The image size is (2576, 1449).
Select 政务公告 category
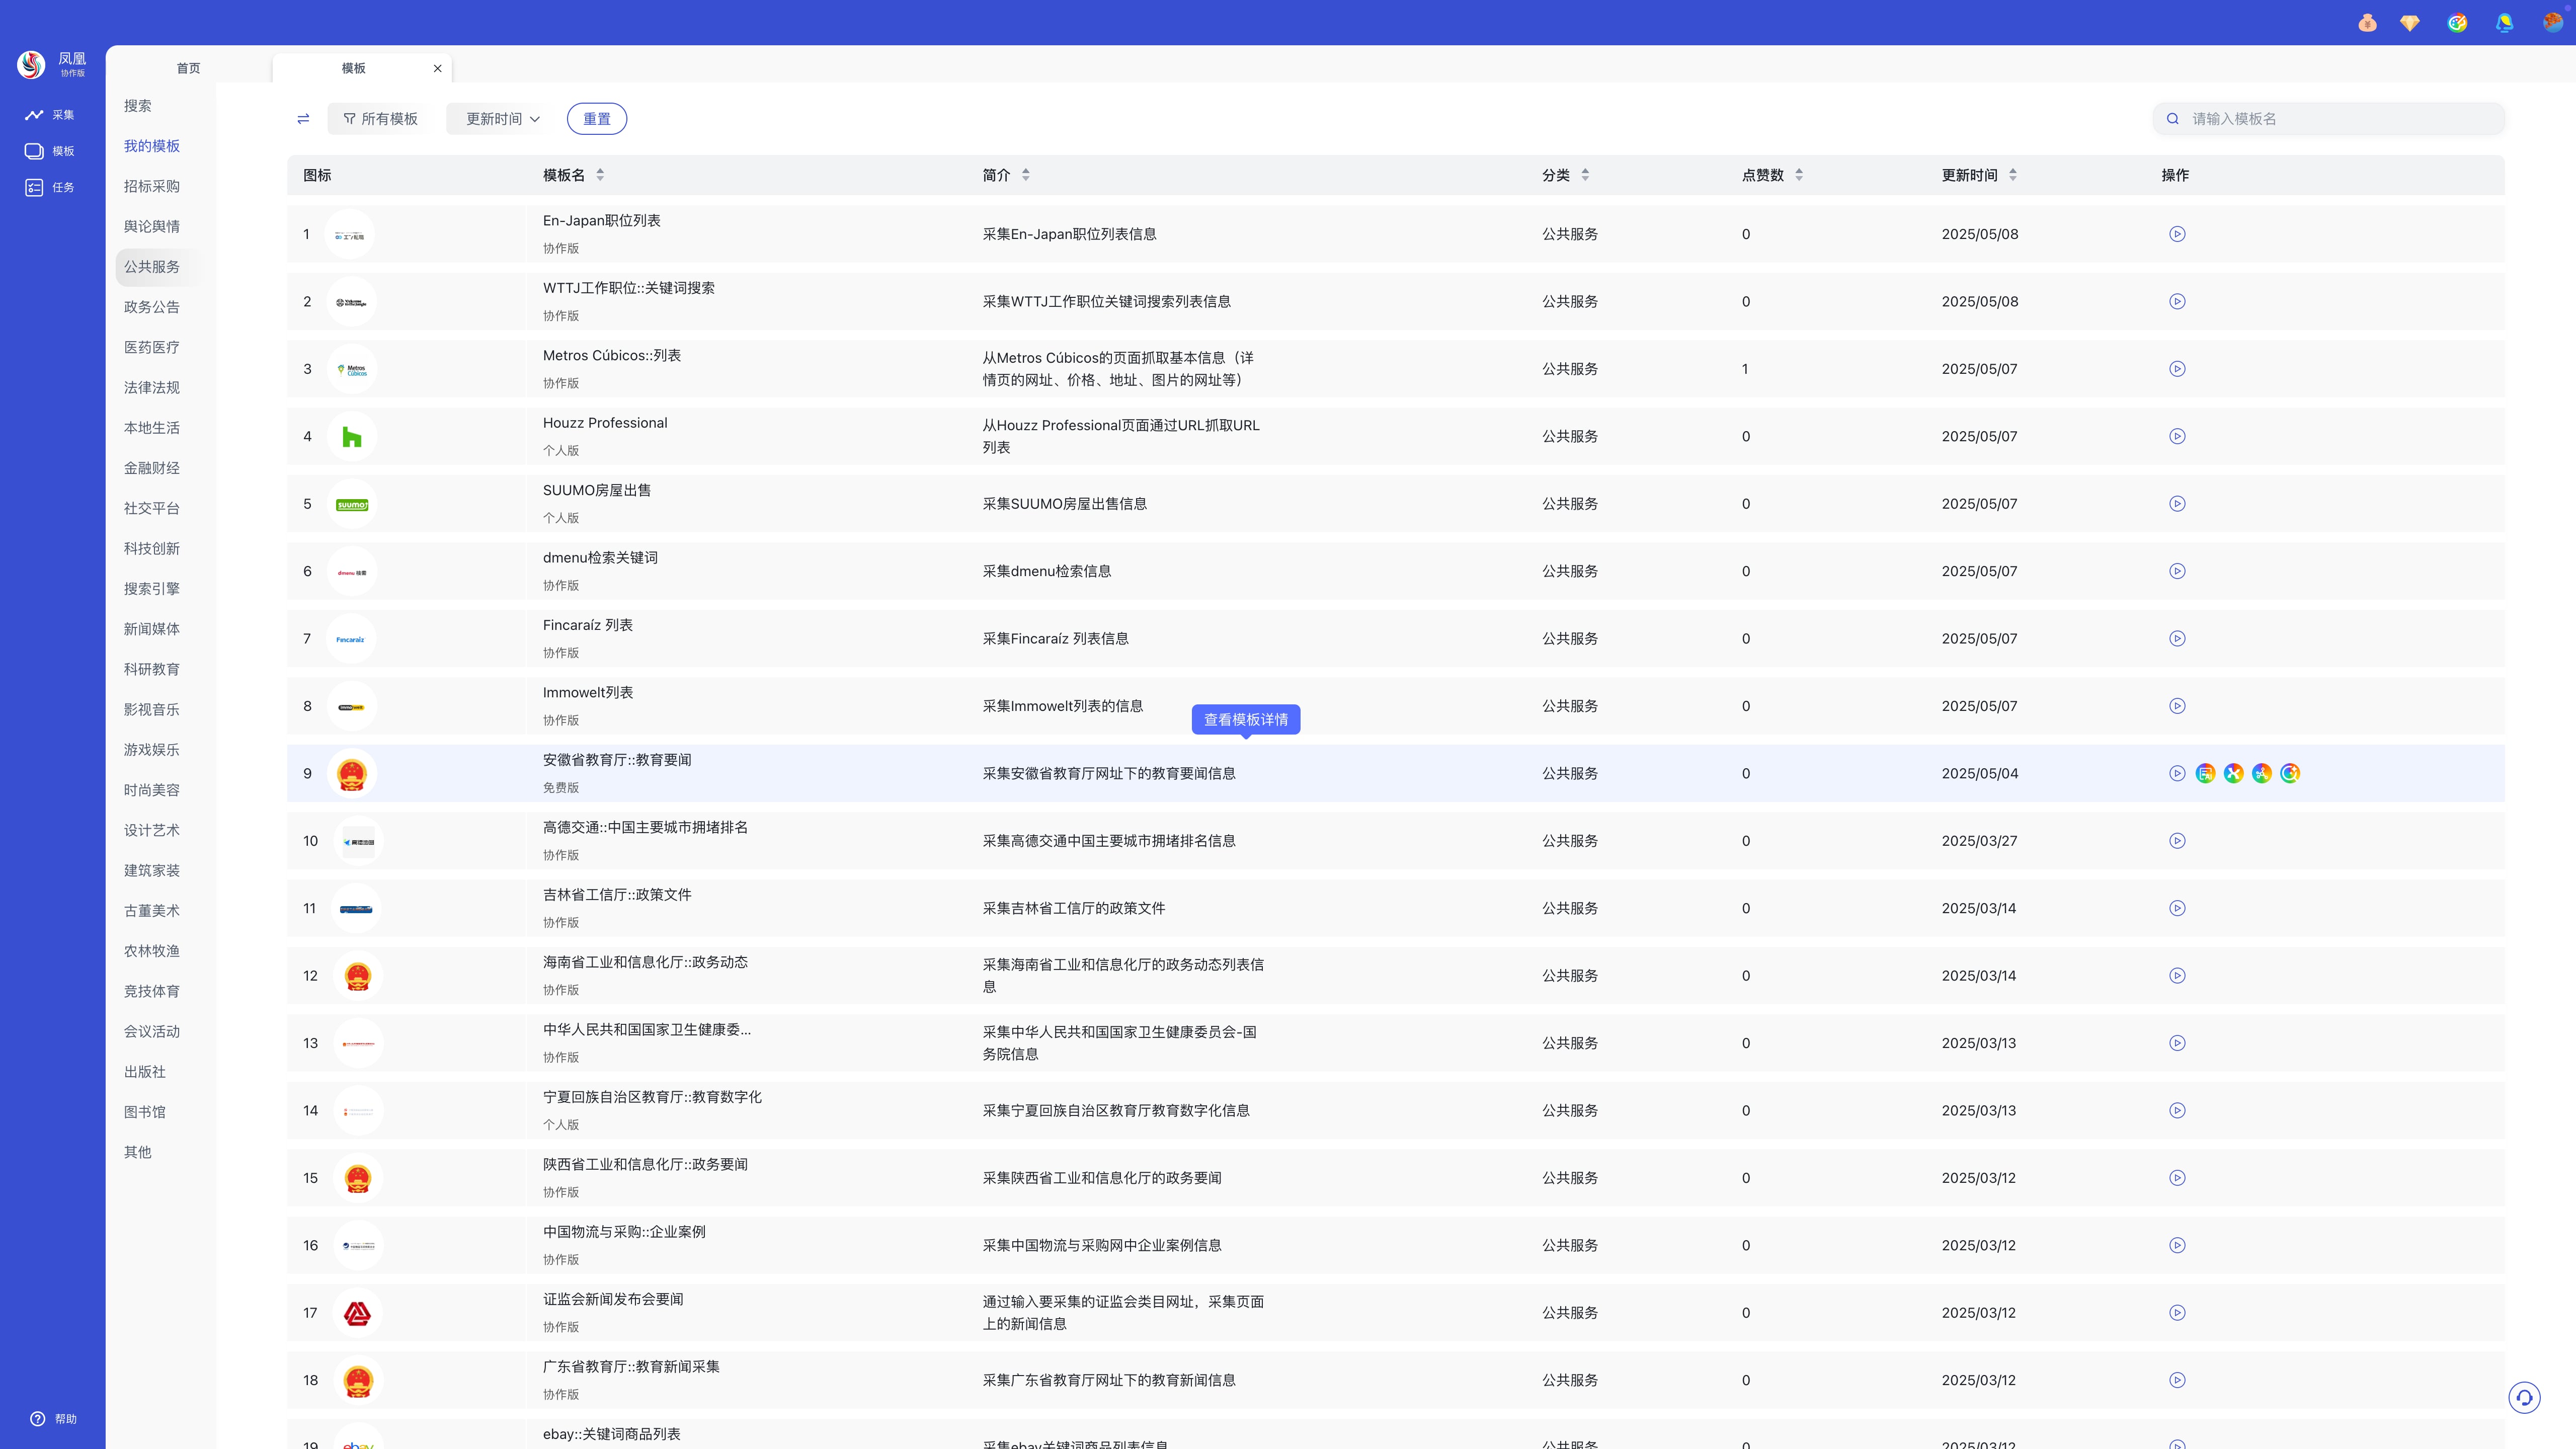tap(152, 307)
